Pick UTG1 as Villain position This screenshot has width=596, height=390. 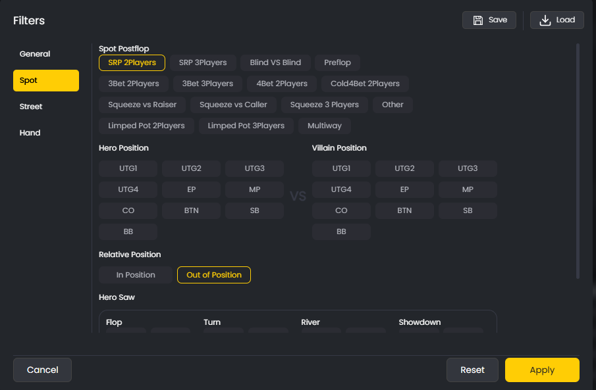tap(341, 168)
